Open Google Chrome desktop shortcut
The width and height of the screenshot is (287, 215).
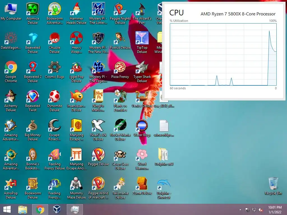point(11,72)
